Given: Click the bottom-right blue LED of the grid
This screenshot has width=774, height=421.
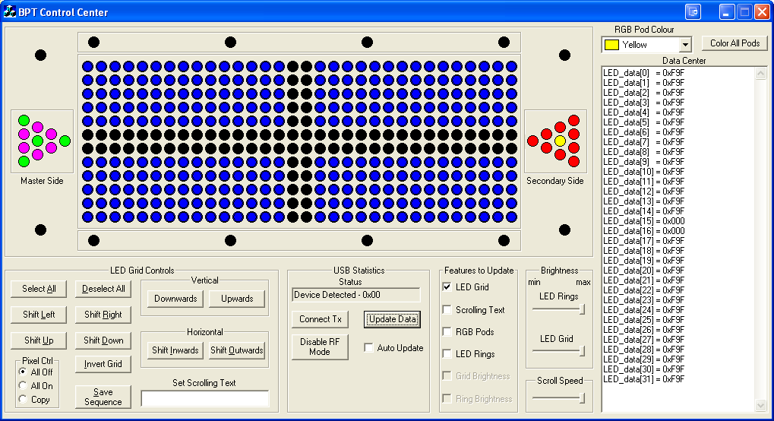Looking at the screenshot, I should point(511,217).
